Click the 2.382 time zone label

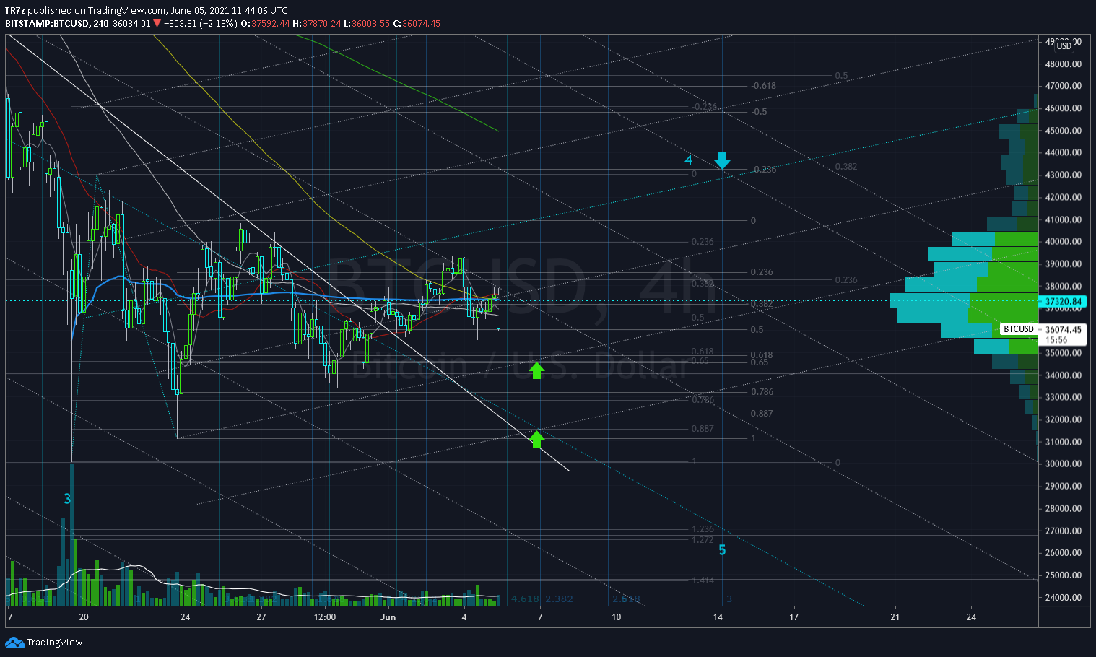click(559, 599)
